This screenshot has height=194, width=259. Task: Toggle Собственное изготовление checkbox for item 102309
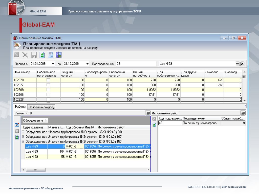pyautogui.click(x=48, y=90)
